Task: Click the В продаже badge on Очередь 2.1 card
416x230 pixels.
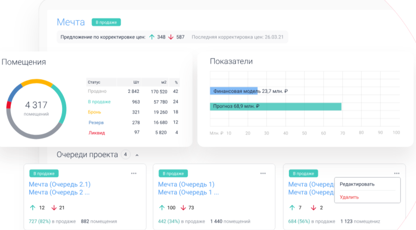Action: (44, 174)
